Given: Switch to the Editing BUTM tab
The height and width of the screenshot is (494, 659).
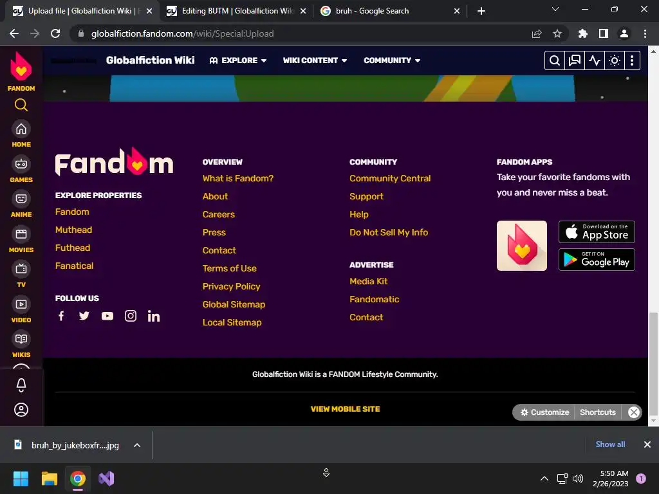Looking at the screenshot, I should (x=237, y=11).
